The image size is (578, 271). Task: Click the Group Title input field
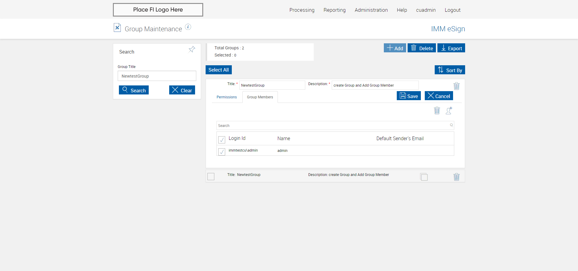157,76
